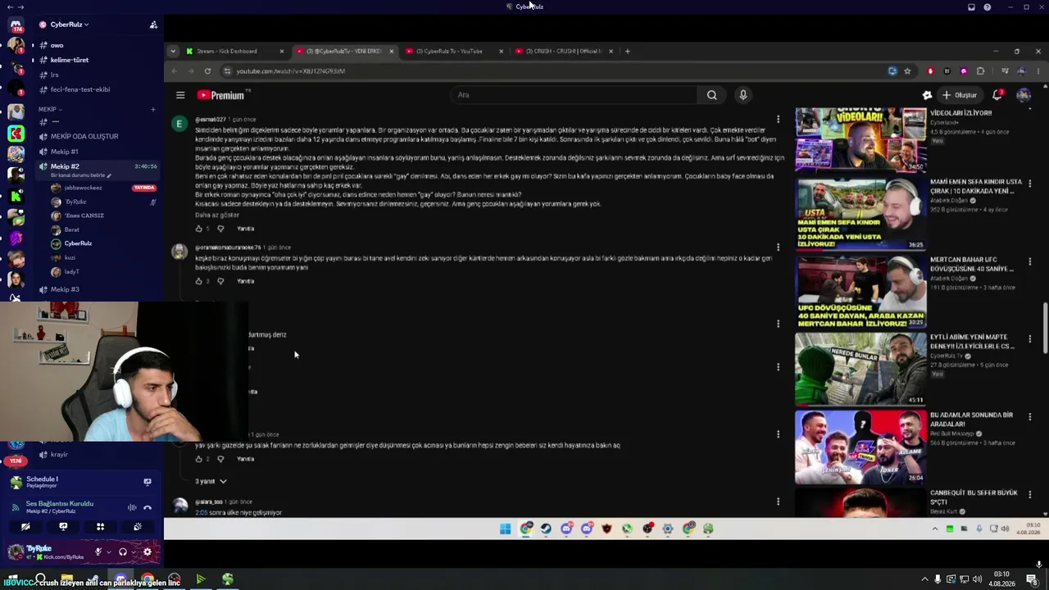Viewport: 1049px width, 590px height.
Task: Bookmark this page with star icon
Action: click(907, 71)
